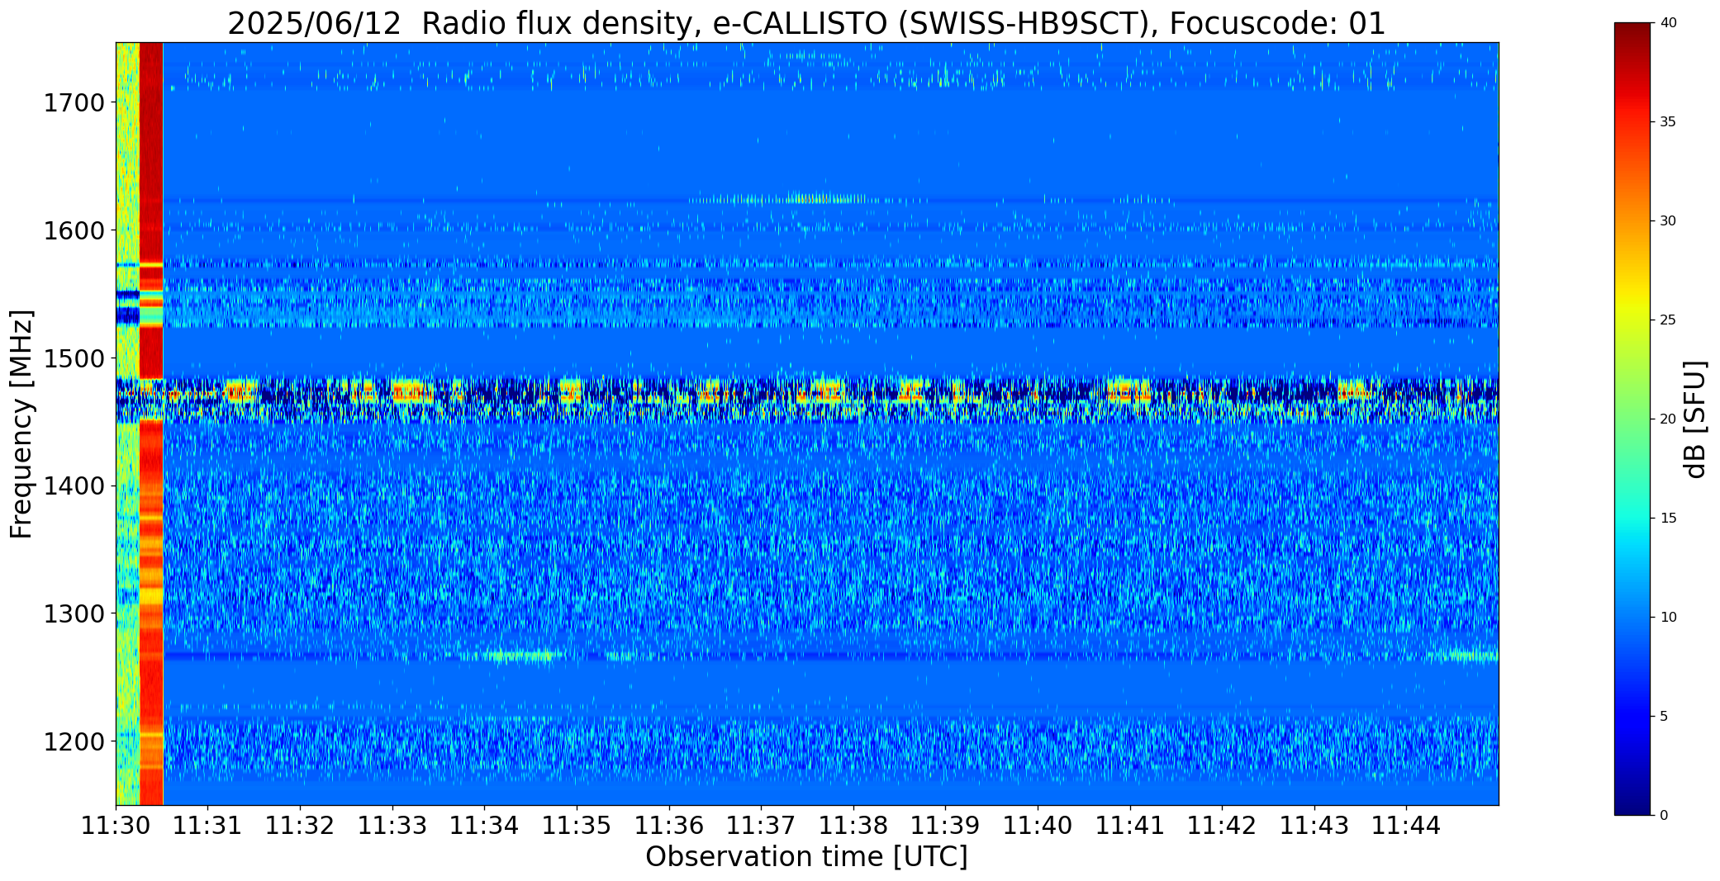Screen dimensions: 1720x881
Task: Click the 1400 frequency tick label
Action: (x=74, y=486)
